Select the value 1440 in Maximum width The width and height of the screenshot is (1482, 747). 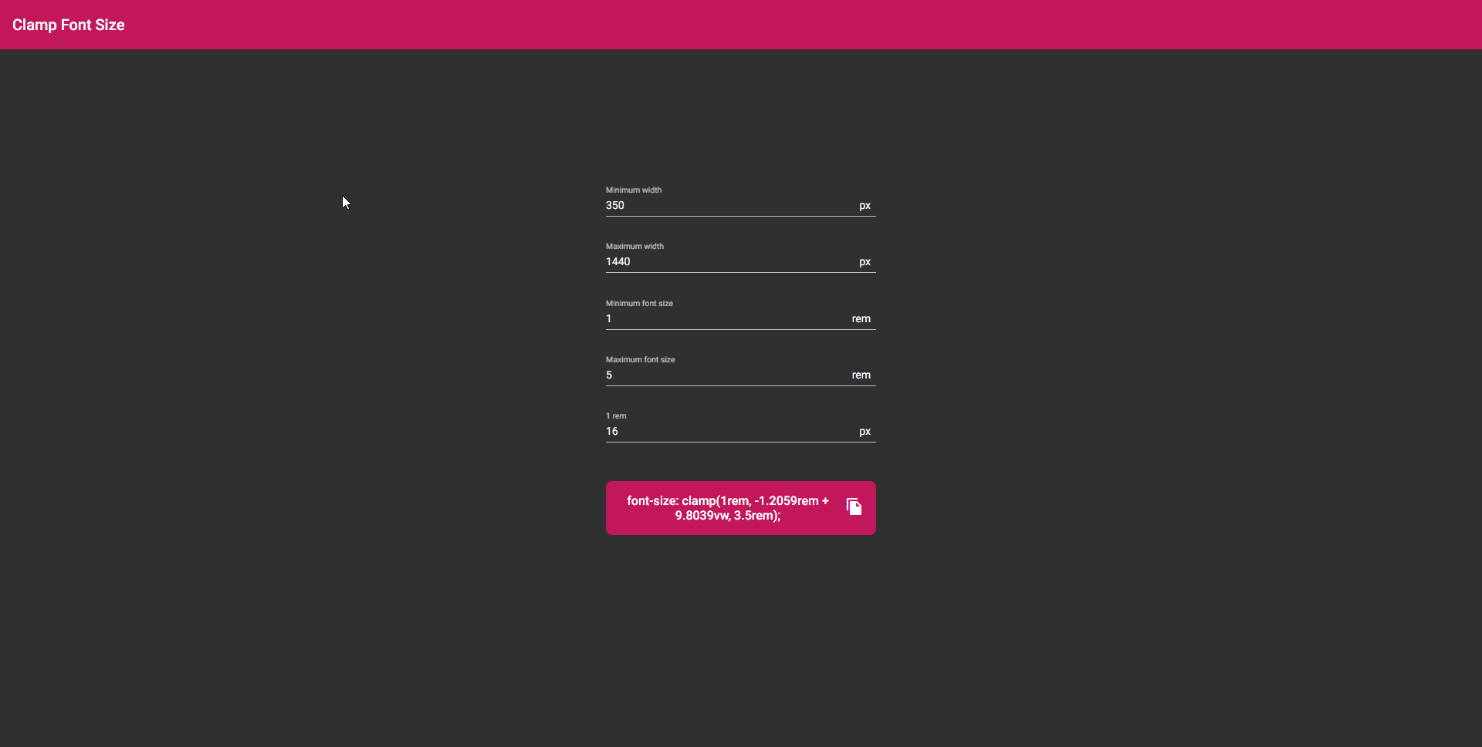(x=618, y=261)
